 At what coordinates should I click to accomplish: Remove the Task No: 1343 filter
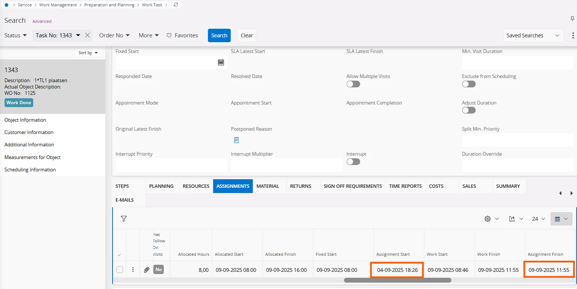[88, 35]
